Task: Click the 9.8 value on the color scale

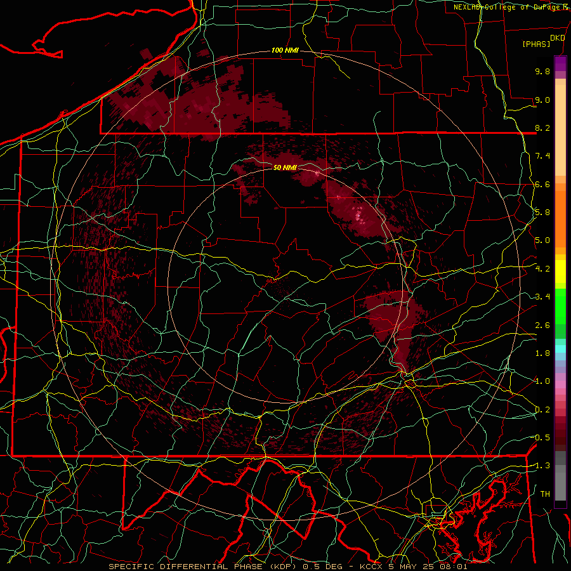Action: (542, 71)
